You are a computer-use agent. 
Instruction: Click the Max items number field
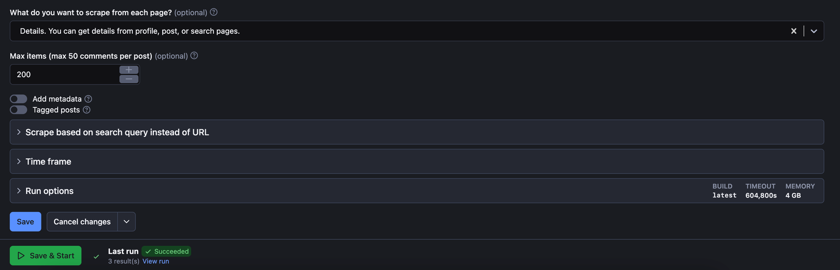coord(64,75)
